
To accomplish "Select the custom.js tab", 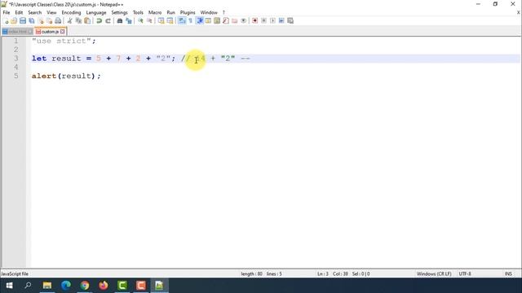I will (x=50, y=32).
